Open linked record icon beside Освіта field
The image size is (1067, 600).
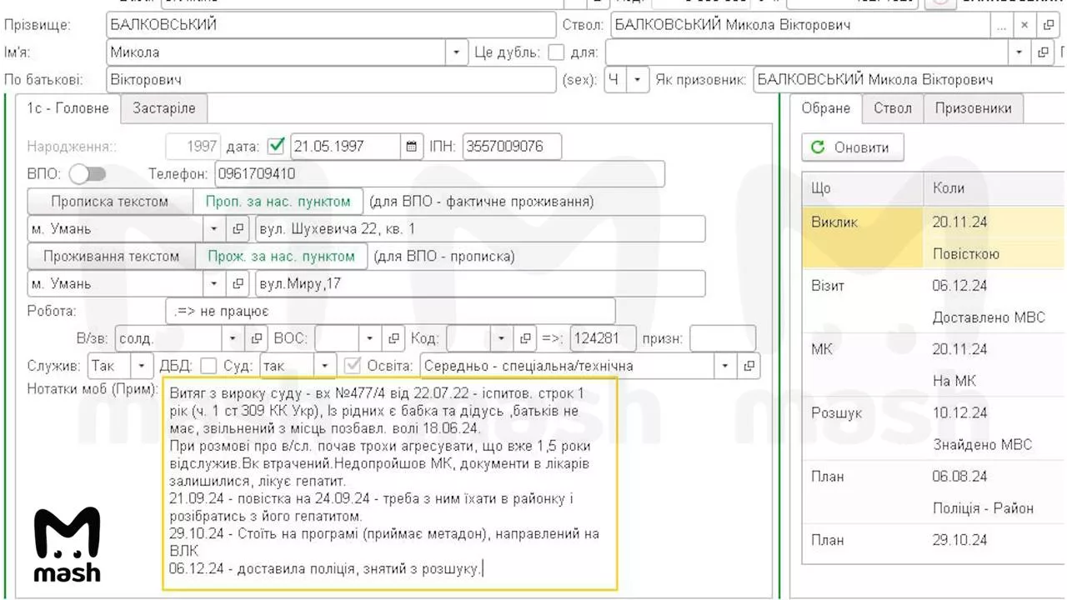click(749, 366)
